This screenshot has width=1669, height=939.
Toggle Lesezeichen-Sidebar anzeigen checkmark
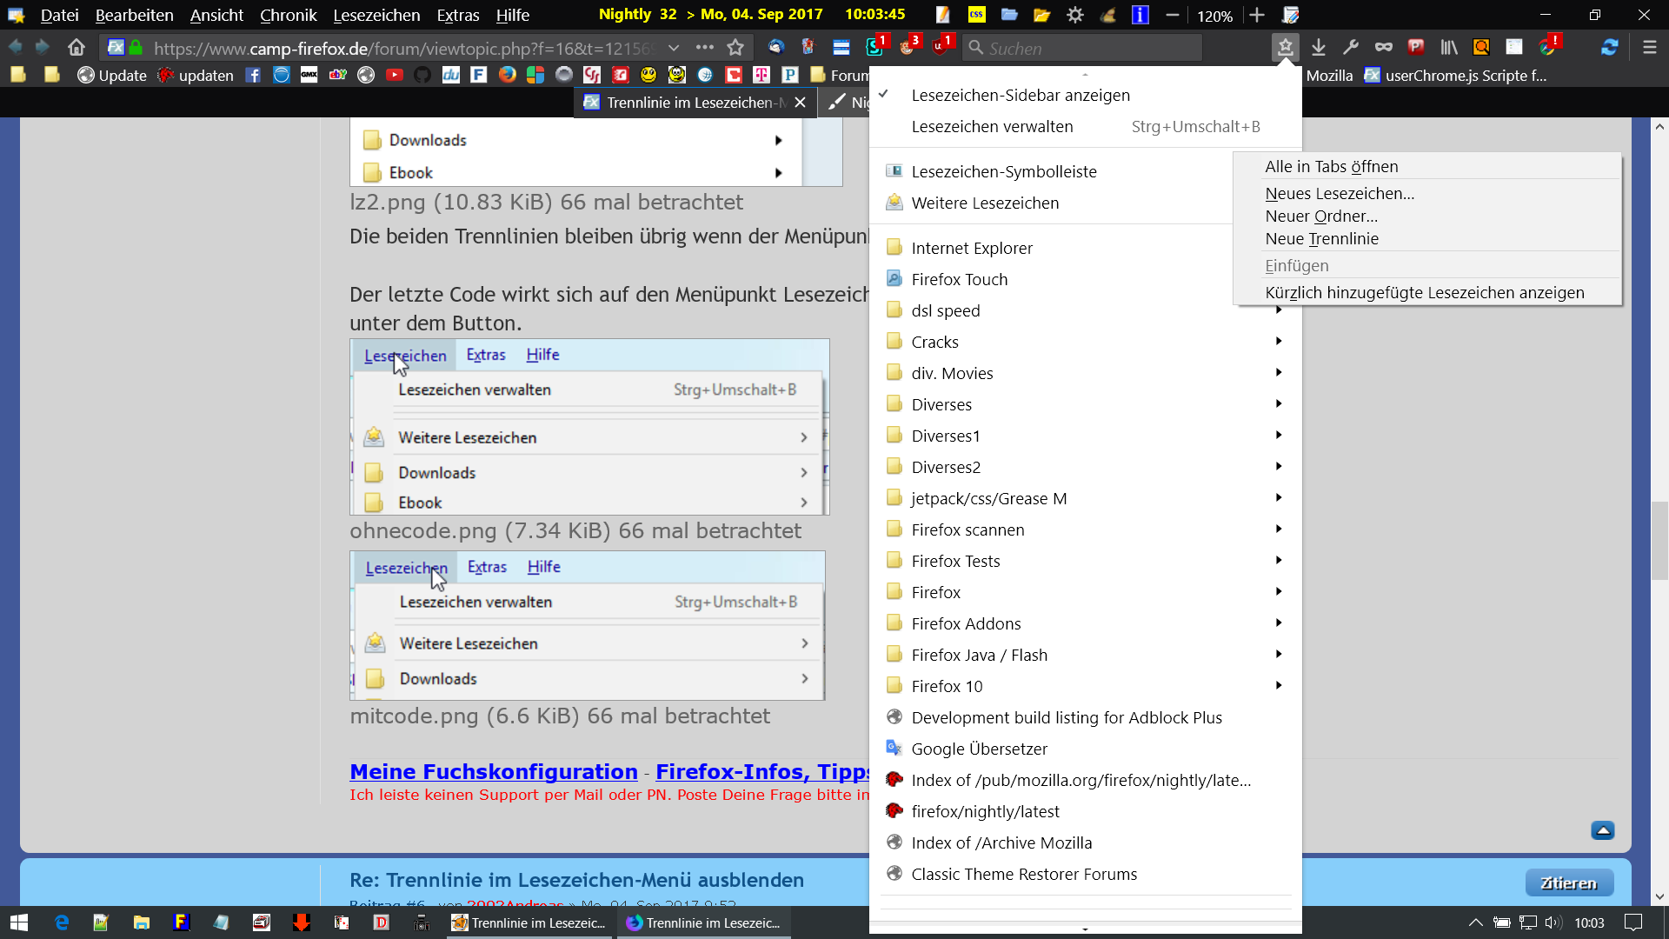click(x=1020, y=95)
